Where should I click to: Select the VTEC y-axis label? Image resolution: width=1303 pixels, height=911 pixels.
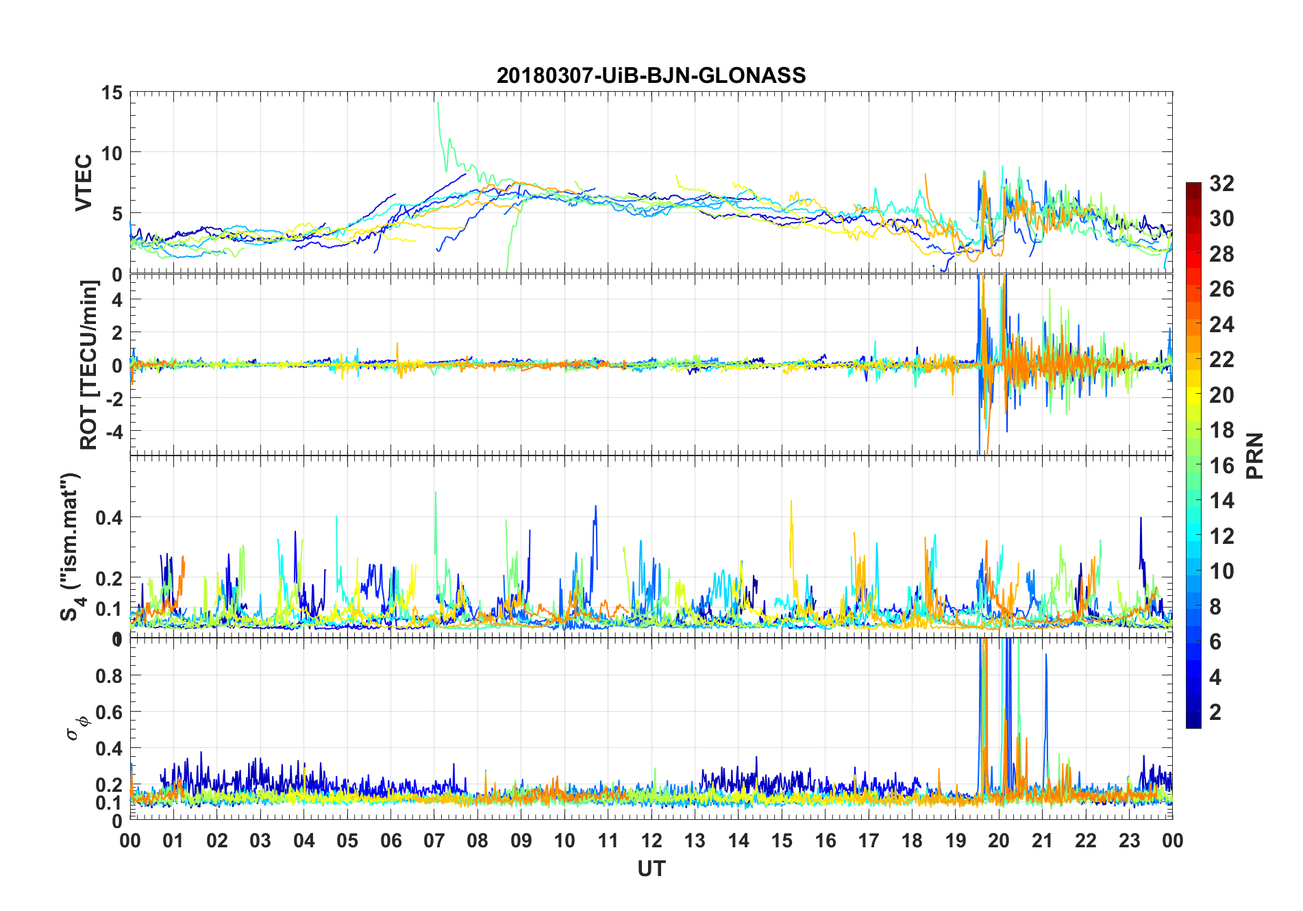click(84, 183)
